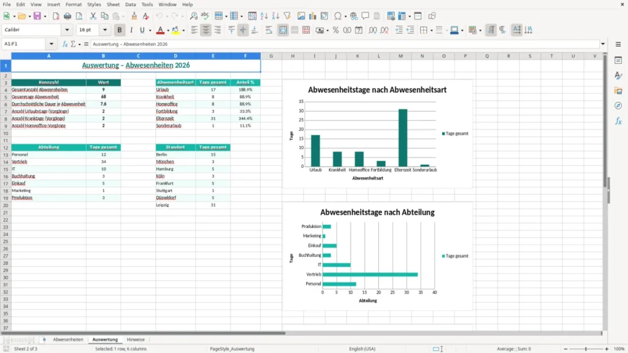Toggle Underline formatting
The height and width of the screenshot is (353, 628).
(x=142, y=30)
